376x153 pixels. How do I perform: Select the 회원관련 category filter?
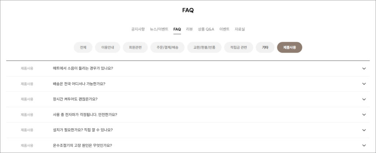coord(135,48)
